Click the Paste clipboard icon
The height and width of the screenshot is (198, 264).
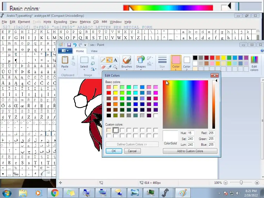tap(65, 60)
